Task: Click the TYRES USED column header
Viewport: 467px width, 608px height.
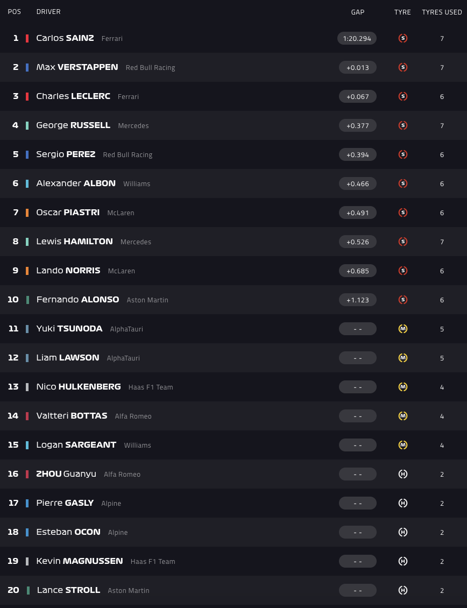Action: click(442, 12)
